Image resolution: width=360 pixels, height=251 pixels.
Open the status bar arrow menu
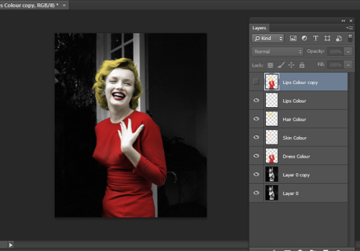click(x=11, y=245)
